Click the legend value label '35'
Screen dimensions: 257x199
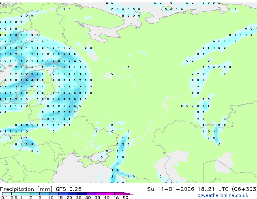[97, 197]
